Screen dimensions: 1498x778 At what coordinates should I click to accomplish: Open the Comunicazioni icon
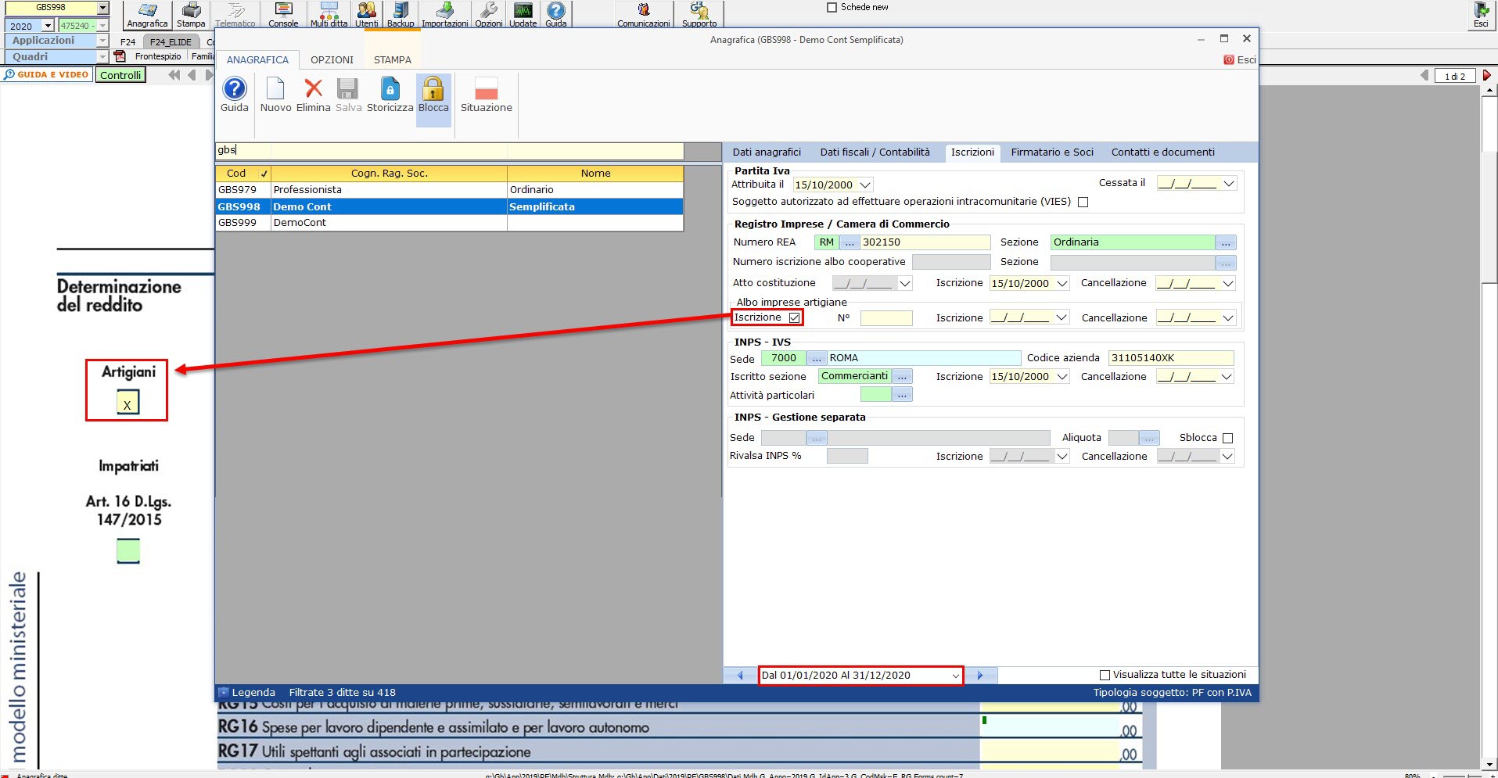pos(643,14)
